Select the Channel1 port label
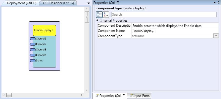Viewport: 221px width, 99px height. point(41,38)
